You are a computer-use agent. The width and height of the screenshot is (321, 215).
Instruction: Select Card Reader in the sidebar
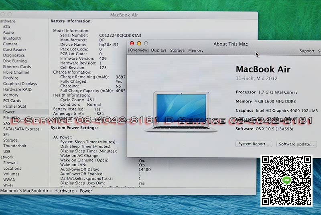point(14,50)
